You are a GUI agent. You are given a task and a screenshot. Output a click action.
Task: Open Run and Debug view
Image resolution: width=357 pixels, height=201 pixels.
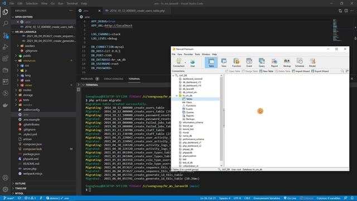[5, 47]
